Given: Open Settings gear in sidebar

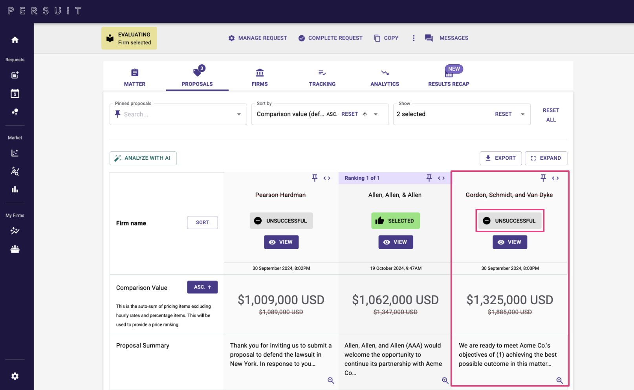Looking at the screenshot, I should click(15, 376).
